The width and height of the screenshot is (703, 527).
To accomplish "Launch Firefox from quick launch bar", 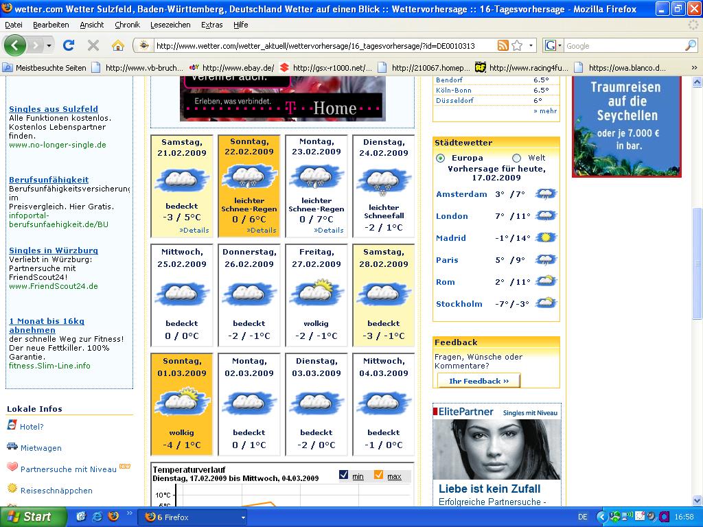I will click(x=114, y=516).
